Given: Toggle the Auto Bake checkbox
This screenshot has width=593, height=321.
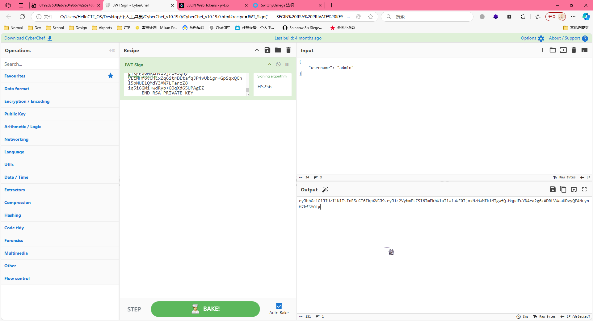Looking at the screenshot, I should 279,306.
